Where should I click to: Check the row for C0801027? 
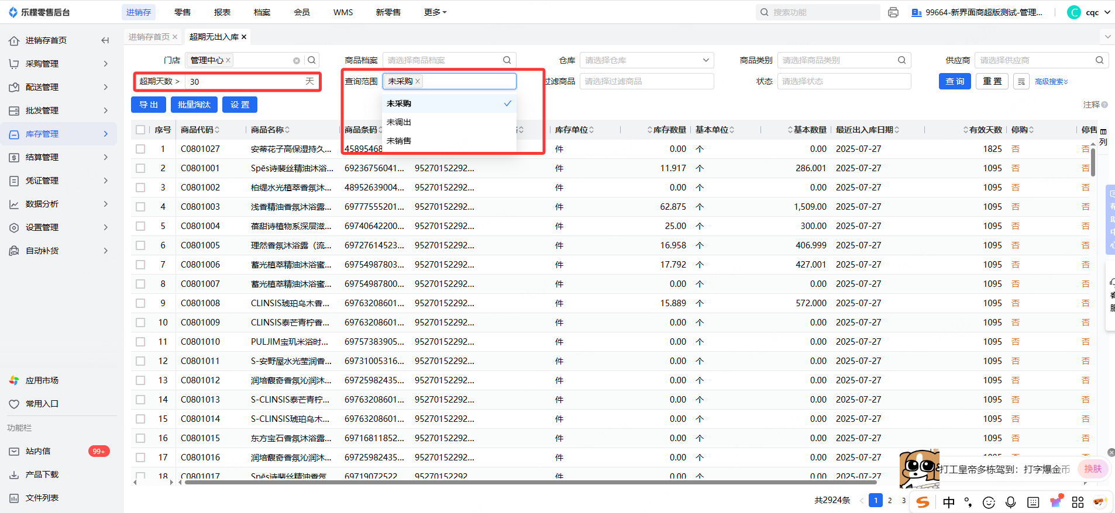point(140,149)
